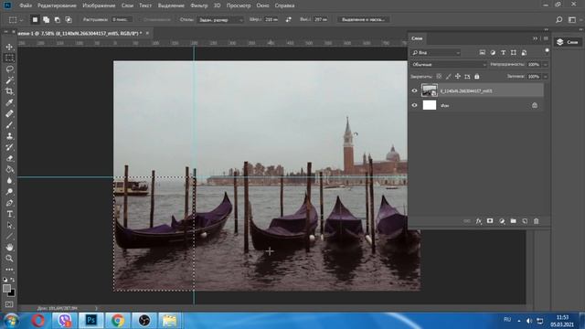This screenshot has height=329, width=585.
Task: Select the Blur tool
Action: click(x=9, y=181)
